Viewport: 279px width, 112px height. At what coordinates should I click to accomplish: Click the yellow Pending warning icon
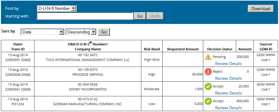[208, 57]
